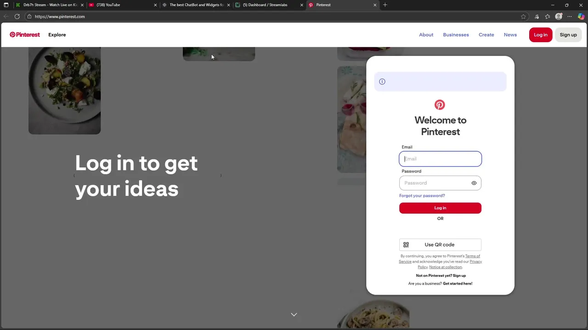This screenshot has height=330, width=588.
Task: Open a new browser tab
Action: point(385,5)
